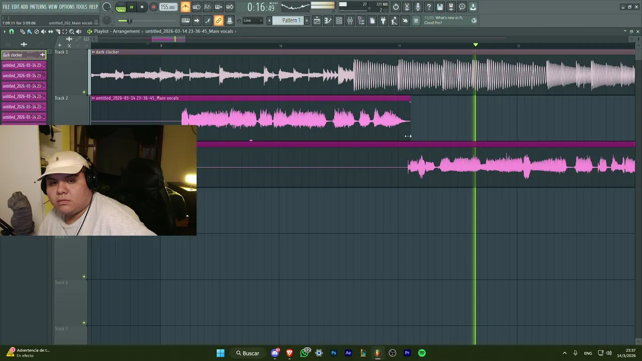Open the tempo tapper icon

click(x=394, y=21)
